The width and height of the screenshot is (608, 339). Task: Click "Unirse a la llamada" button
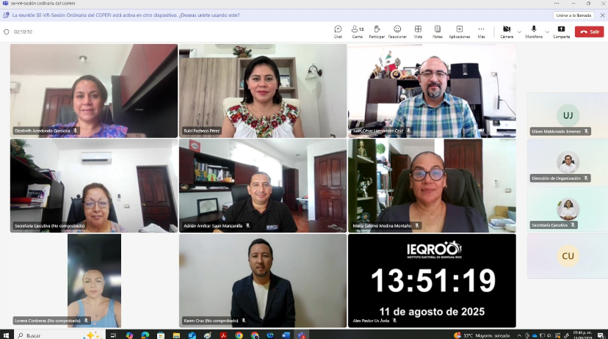(x=573, y=15)
